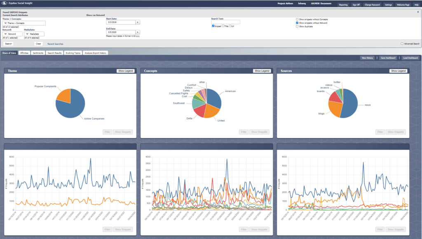Click the 'Cancelled Flights' pie label
The height and width of the screenshot is (239, 422).
tap(179, 93)
